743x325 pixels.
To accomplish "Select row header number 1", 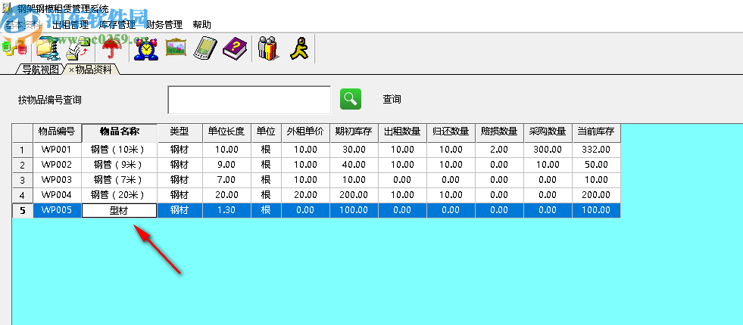I will (22, 150).
